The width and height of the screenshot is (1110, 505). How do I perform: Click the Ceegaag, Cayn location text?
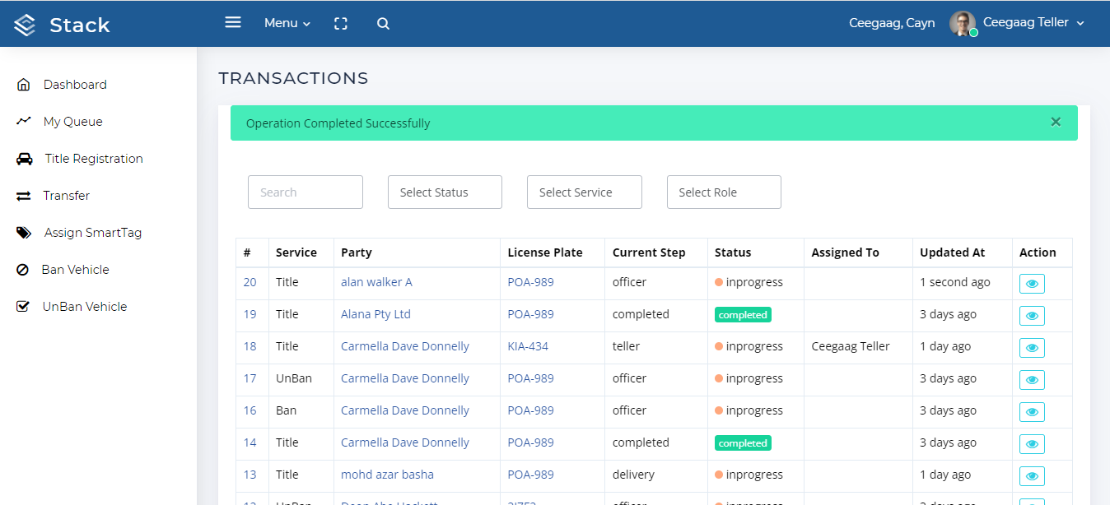pos(892,23)
